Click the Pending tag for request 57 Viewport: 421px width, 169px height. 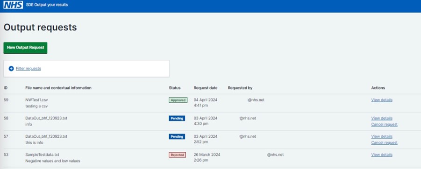click(177, 136)
